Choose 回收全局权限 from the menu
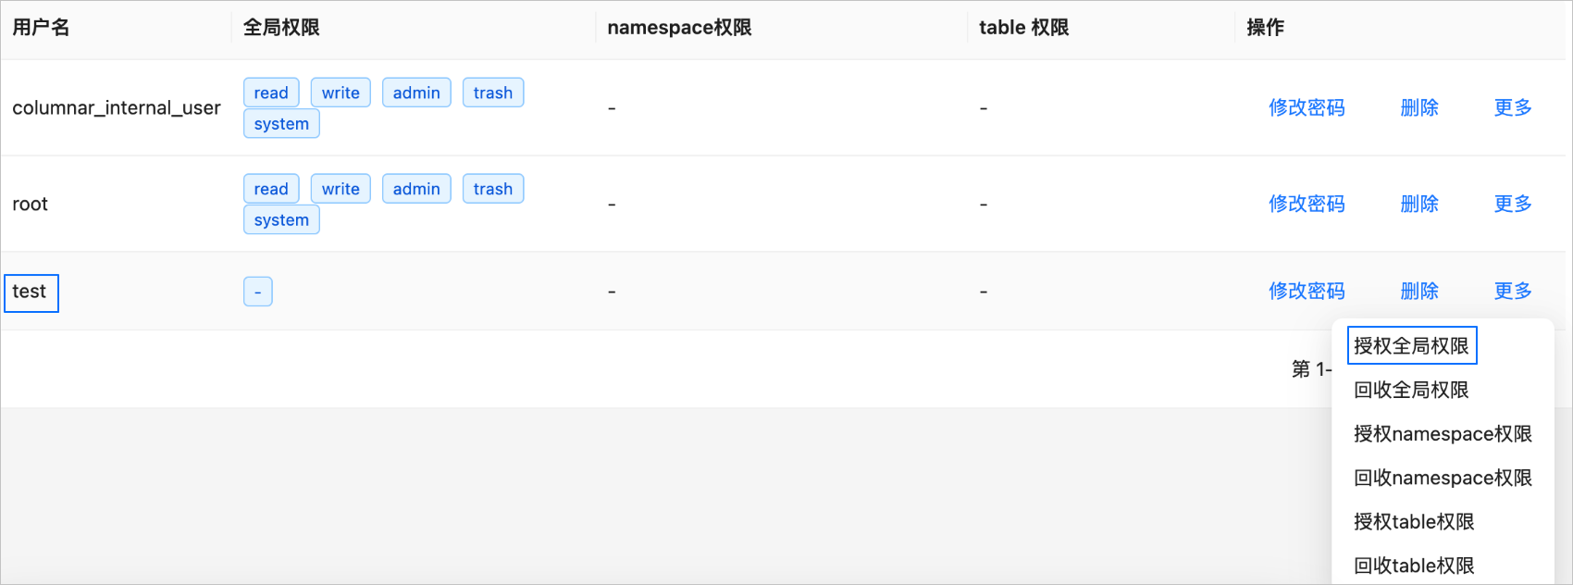The width and height of the screenshot is (1573, 585). 1411,390
